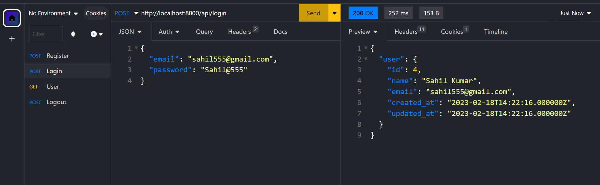Click the Filter input field
This screenshot has width=600, height=185.
tap(46, 34)
